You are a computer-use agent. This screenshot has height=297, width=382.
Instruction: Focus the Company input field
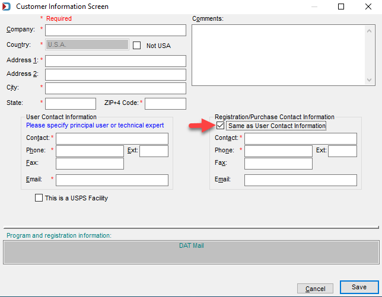click(116, 30)
